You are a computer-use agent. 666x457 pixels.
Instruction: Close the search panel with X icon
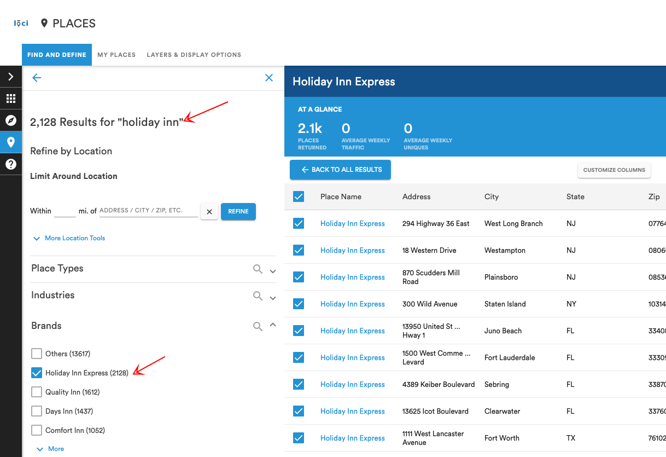click(x=269, y=78)
